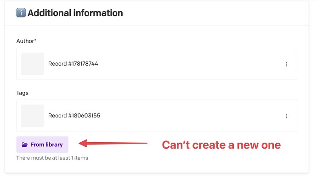The width and height of the screenshot is (317, 178).
Task: Click the red Can't create a new one annotation
Action: [221, 145]
